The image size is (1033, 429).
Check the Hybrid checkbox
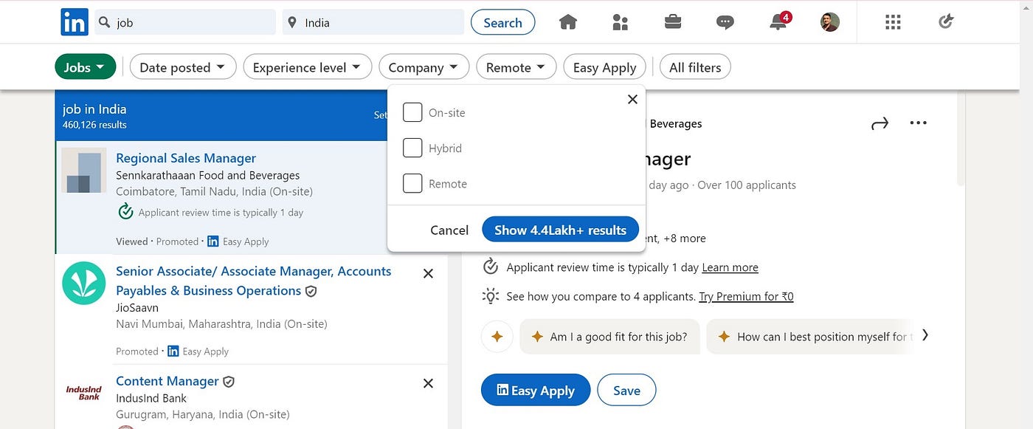coord(412,148)
